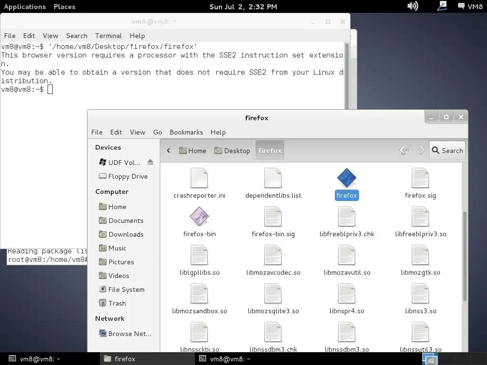
Task: Select the libfreeblpriv3.so file icon
Action: pyautogui.click(x=420, y=216)
